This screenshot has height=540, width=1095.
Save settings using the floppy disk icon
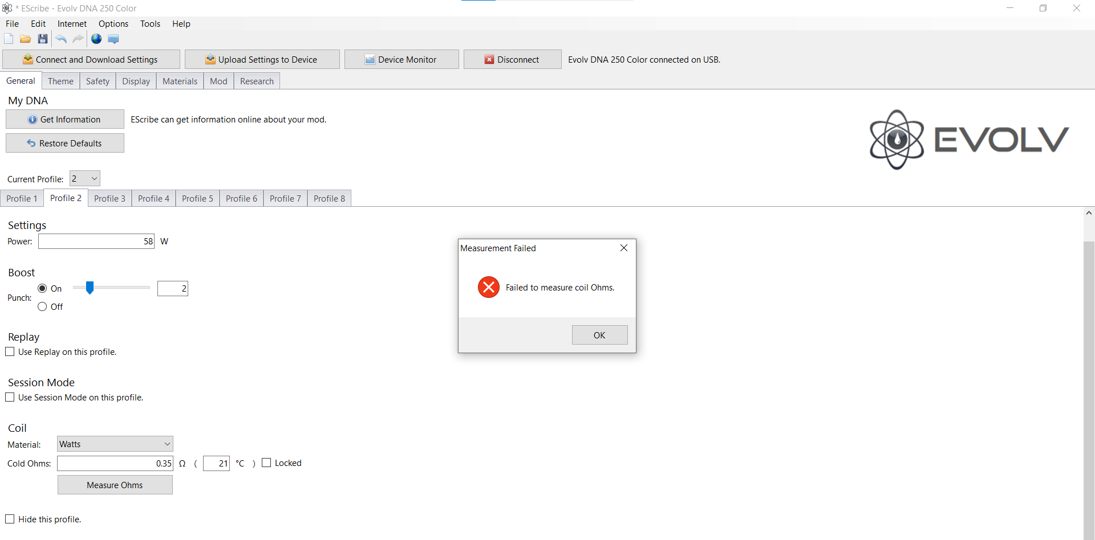(x=43, y=39)
